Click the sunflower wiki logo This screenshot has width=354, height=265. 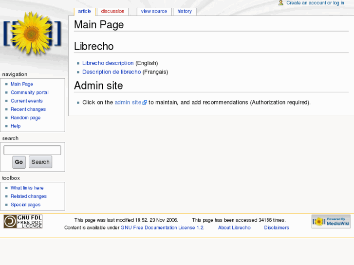[x=32, y=34]
